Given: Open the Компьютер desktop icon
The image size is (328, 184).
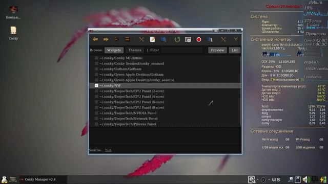Looking at the screenshot, I should 13,12.
